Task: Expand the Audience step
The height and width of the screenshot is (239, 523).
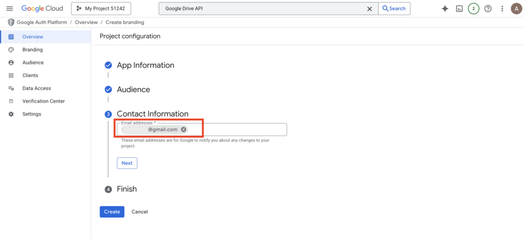Action: [x=133, y=89]
